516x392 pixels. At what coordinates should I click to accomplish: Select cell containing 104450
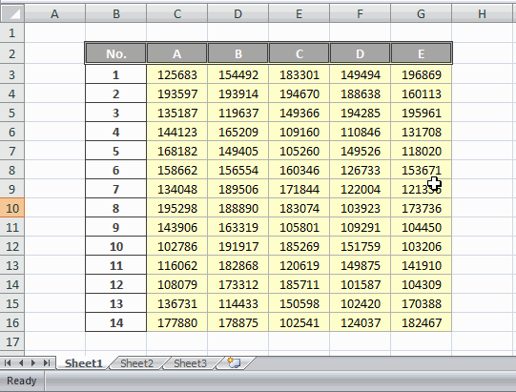point(421,227)
